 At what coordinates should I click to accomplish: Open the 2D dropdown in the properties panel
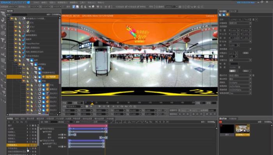tap(240, 42)
